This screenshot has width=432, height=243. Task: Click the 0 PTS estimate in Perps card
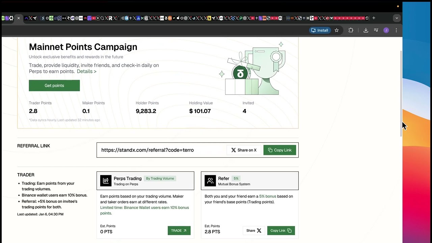click(106, 232)
